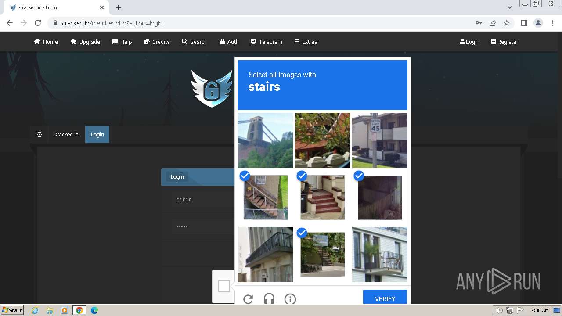
Task: Open the Action Center flag icon
Action: (x=520, y=310)
